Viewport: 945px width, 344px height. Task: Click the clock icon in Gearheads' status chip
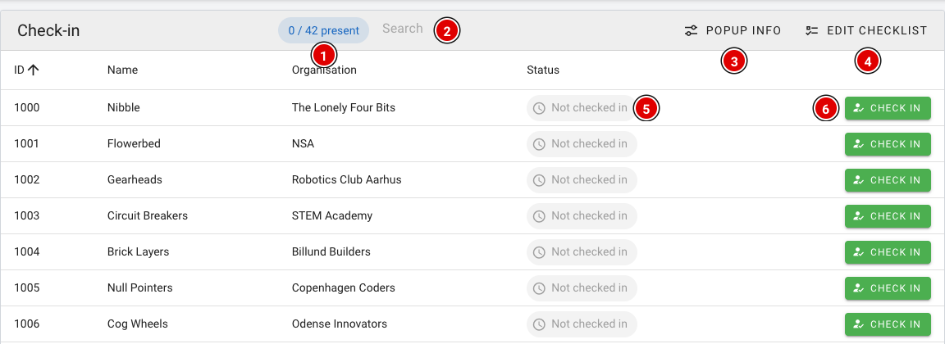click(540, 180)
